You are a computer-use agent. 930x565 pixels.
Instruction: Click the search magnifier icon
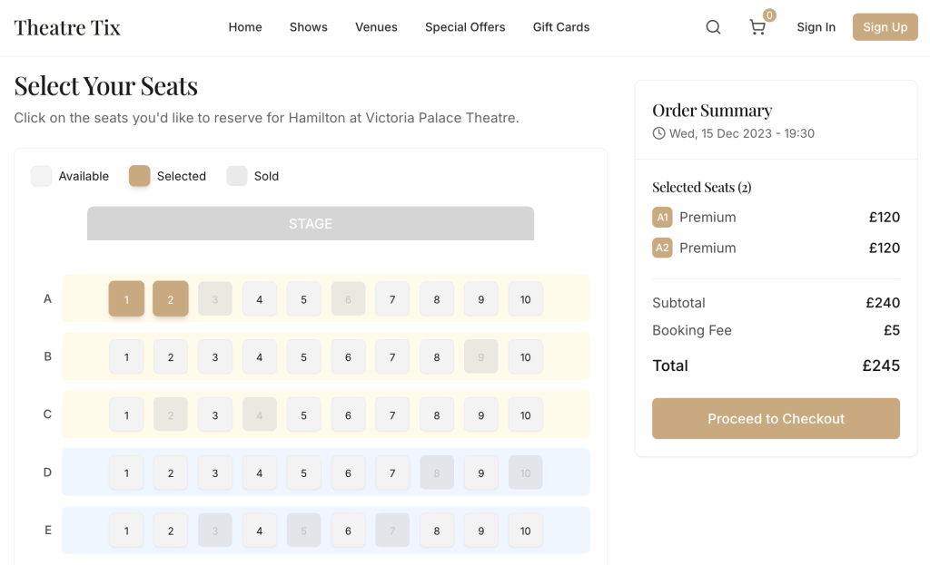click(713, 27)
